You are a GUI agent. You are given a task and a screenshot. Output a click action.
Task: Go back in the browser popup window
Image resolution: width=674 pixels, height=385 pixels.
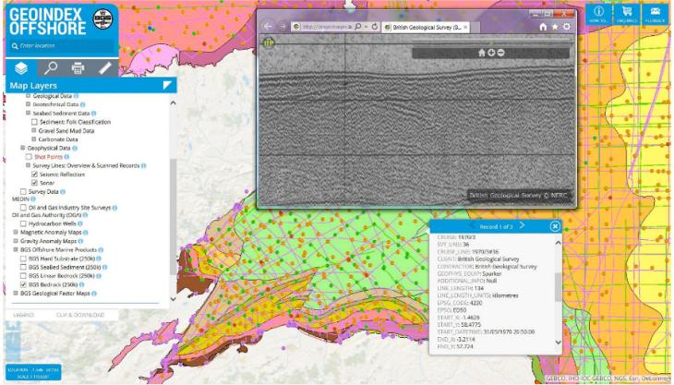[268, 27]
